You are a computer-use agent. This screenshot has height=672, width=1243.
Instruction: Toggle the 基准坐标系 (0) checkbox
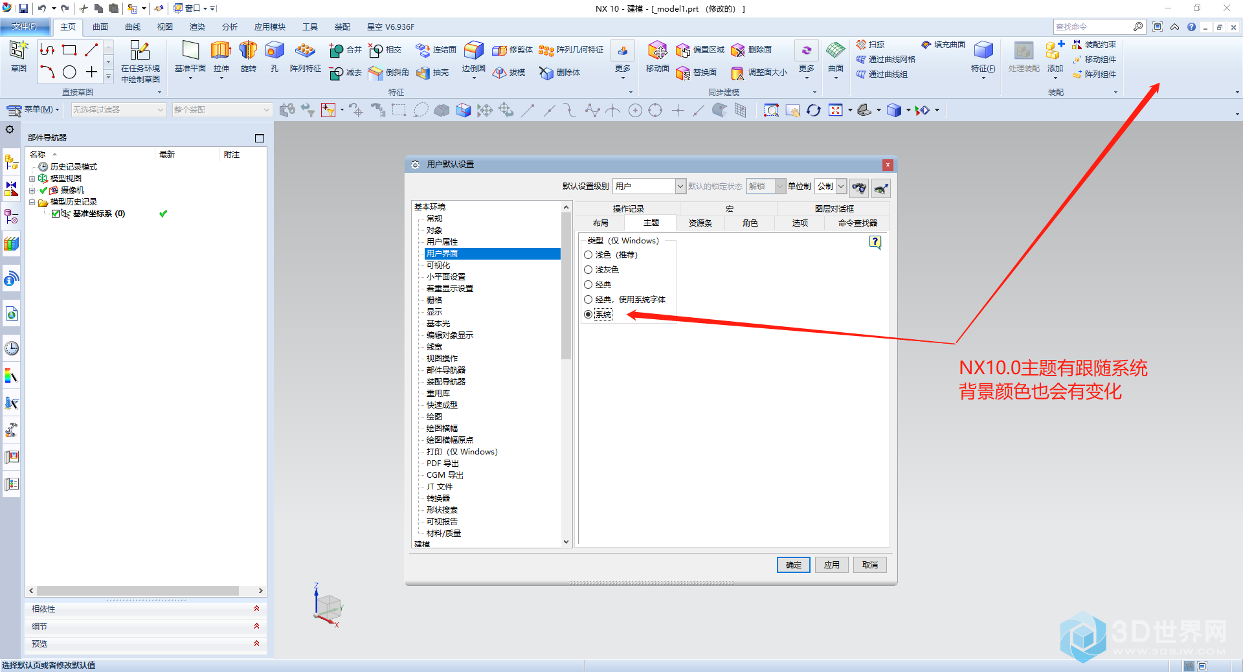[x=56, y=214]
